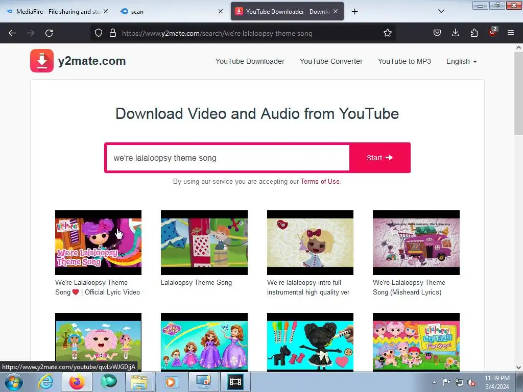
Task: Open the black-haired doll craft thumbnail
Action: click(x=310, y=342)
